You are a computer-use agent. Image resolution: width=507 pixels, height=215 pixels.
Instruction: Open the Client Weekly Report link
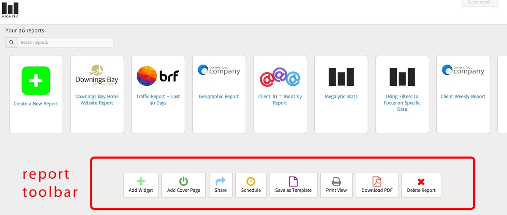pos(463,96)
